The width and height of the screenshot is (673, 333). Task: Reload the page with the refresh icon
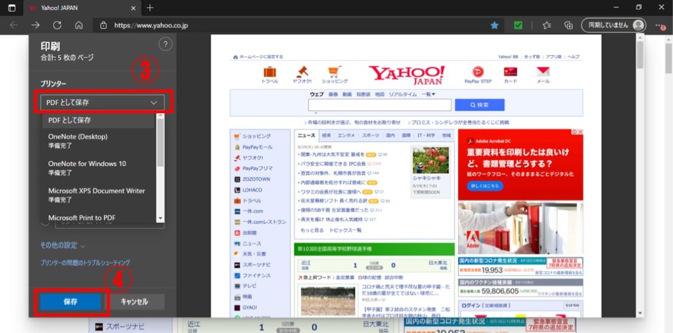(x=57, y=26)
